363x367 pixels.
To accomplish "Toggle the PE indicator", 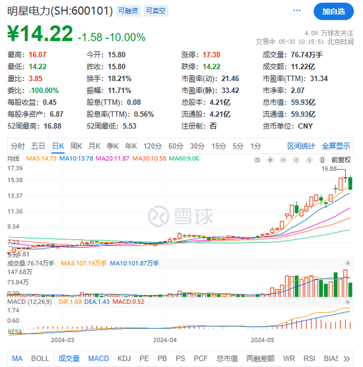I will point(144,358).
